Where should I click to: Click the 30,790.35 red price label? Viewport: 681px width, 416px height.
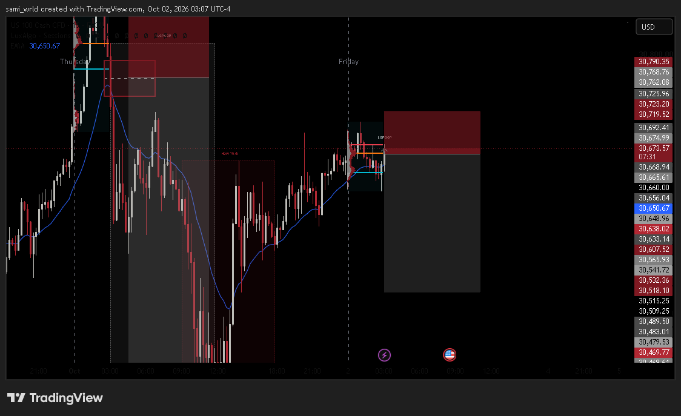(654, 62)
